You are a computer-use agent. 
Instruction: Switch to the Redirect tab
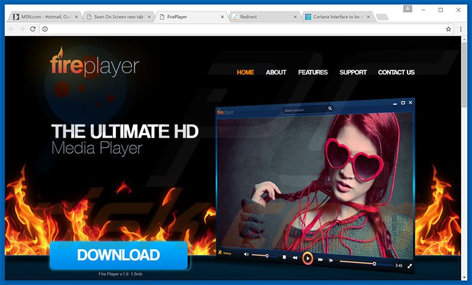coord(265,17)
